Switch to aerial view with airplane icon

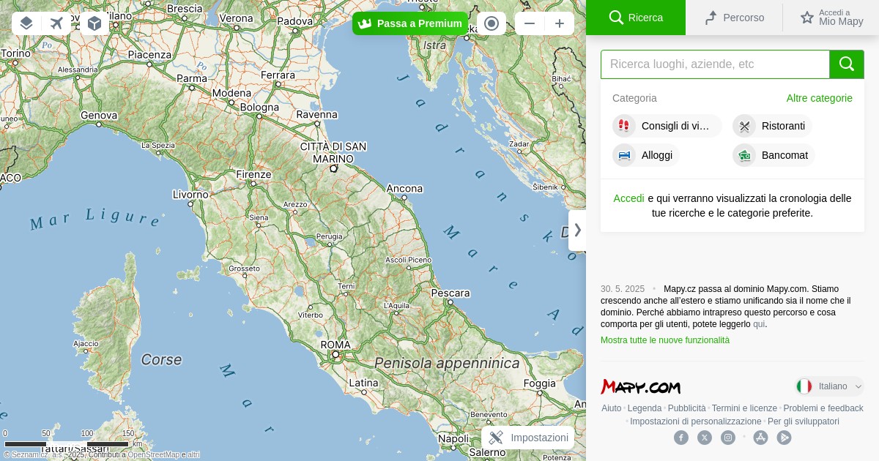(x=56, y=23)
